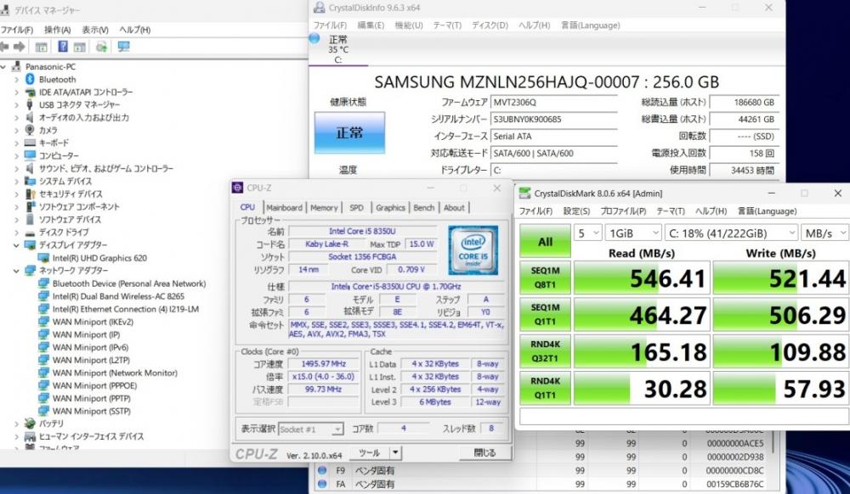The height and width of the screenshot is (494, 850).
Task: Click the back arrow in Device Manager toolbar
Action: [5, 47]
